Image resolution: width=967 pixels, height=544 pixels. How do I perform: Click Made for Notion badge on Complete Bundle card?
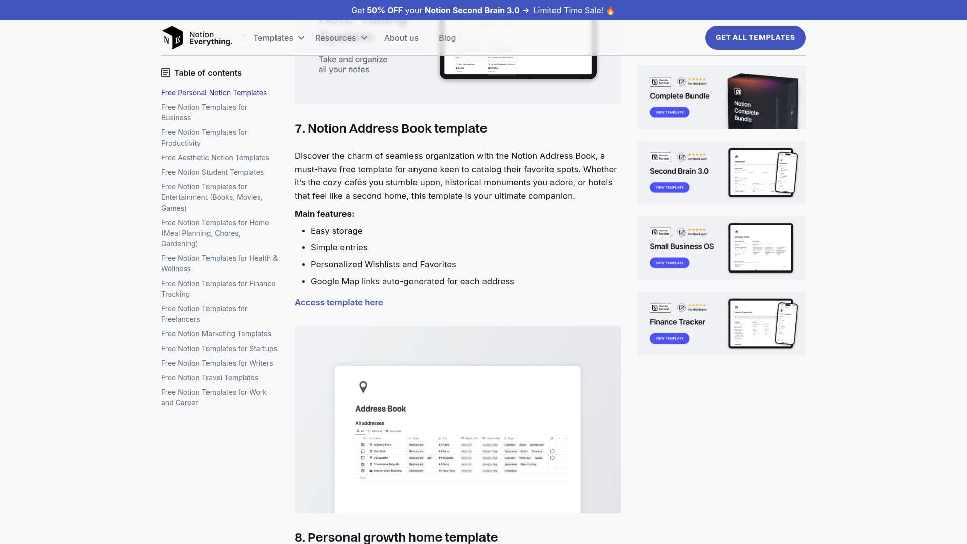[x=660, y=82]
